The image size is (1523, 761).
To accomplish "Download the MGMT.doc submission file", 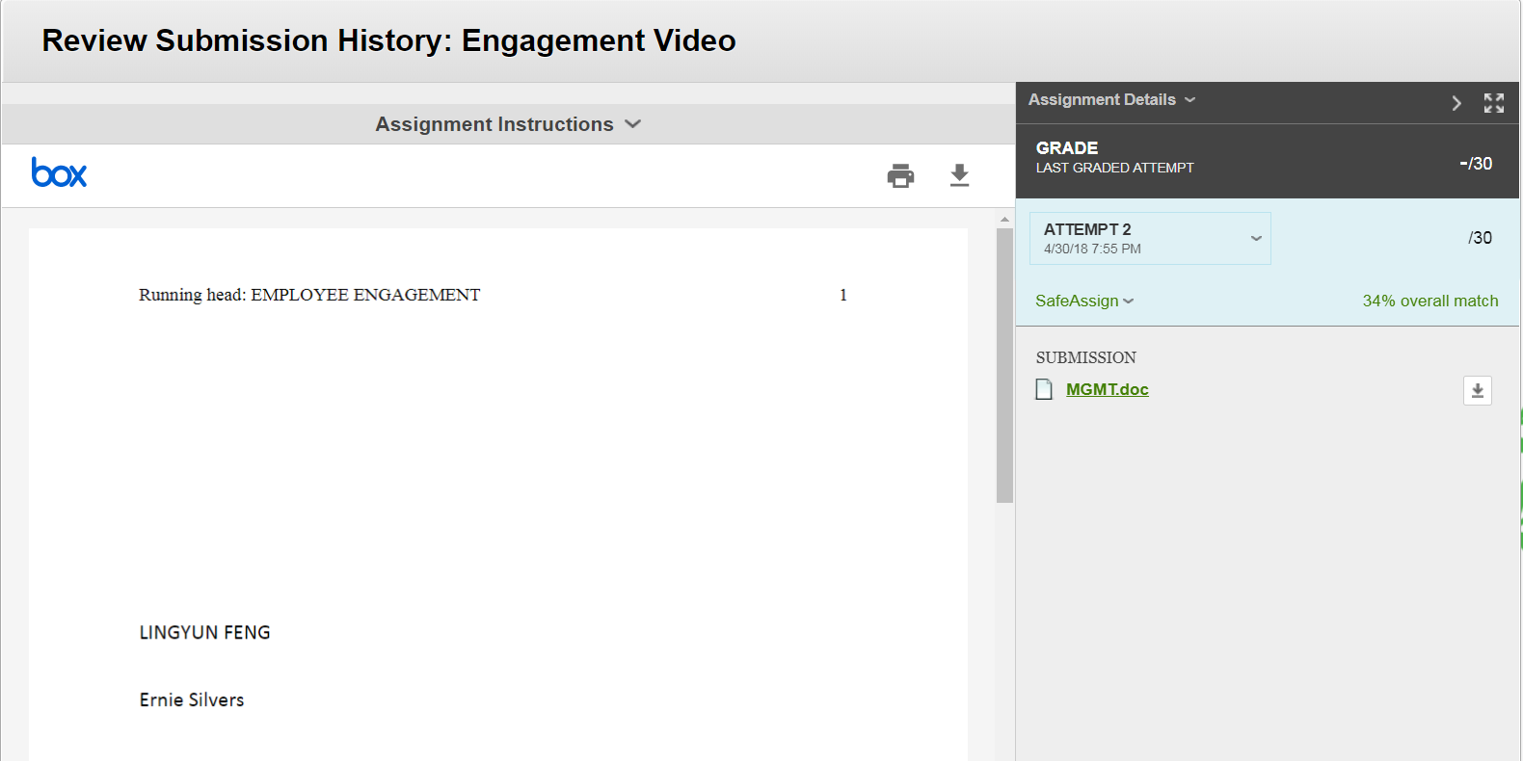I will 1478,390.
